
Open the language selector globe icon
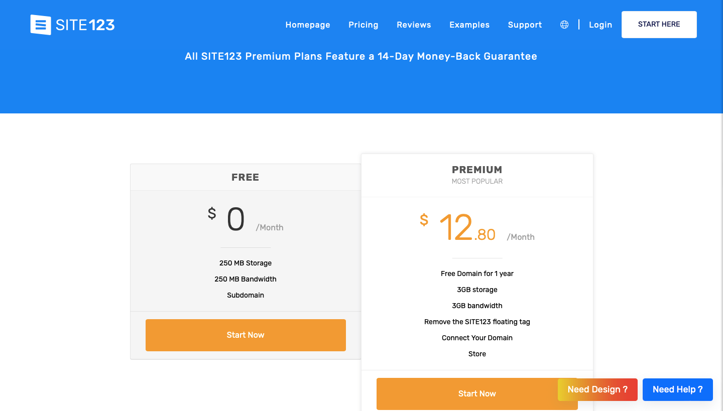click(x=564, y=24)
